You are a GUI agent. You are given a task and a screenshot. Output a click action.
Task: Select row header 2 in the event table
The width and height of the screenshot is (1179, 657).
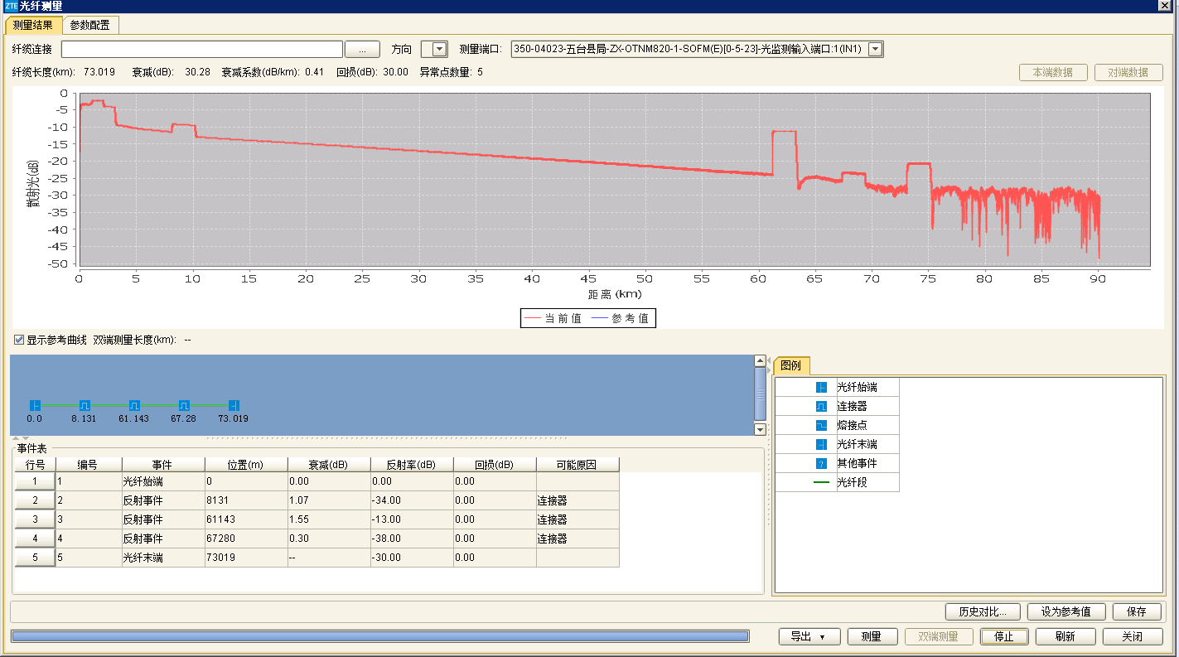[35, 500]
